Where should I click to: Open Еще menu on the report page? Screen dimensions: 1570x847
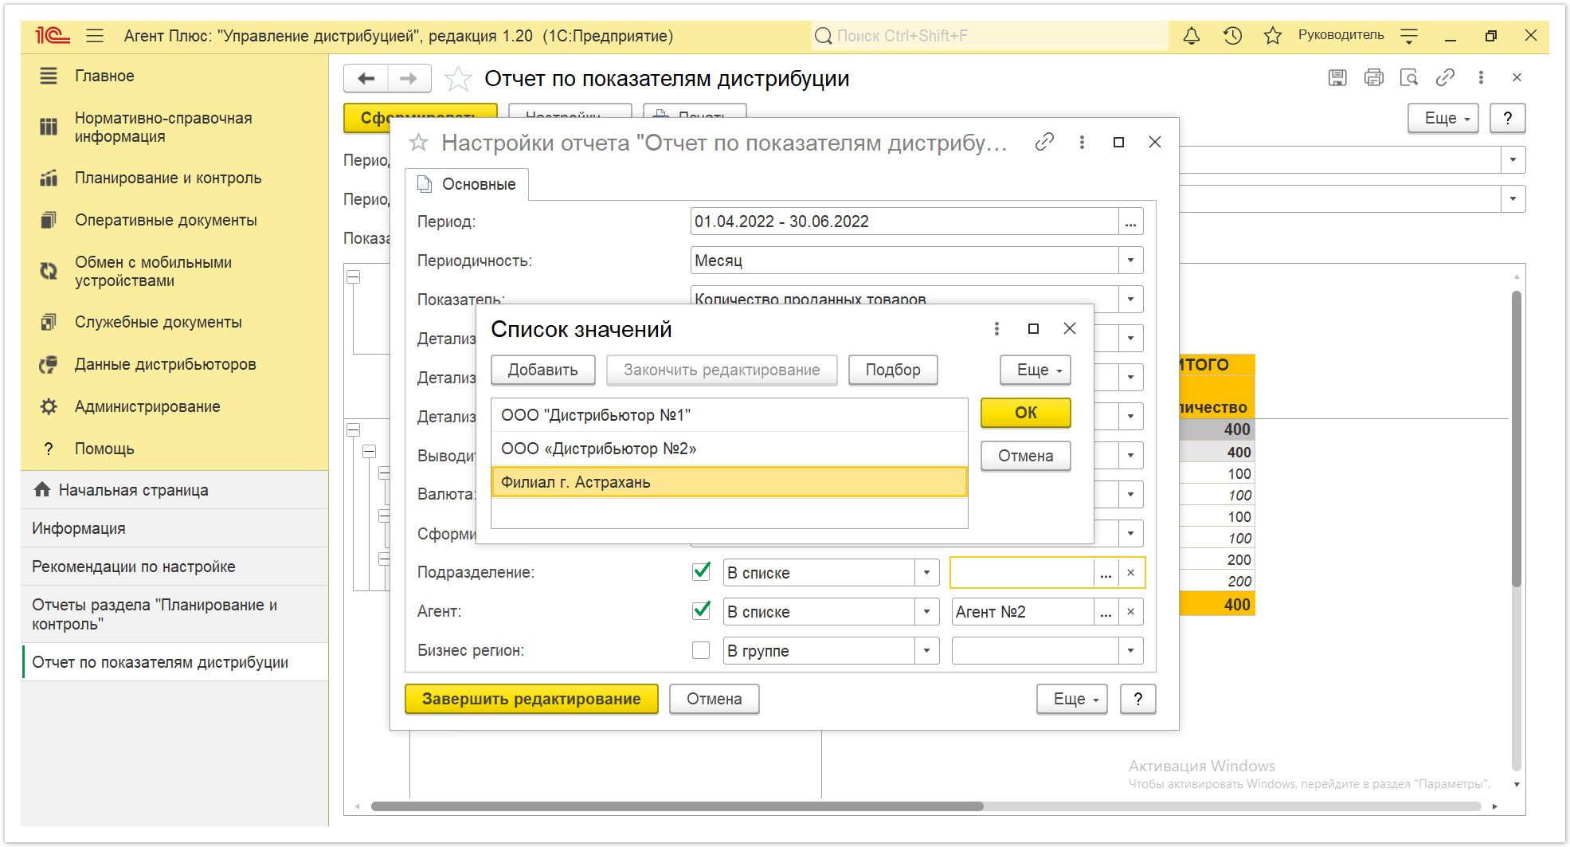click(1443, 118)
